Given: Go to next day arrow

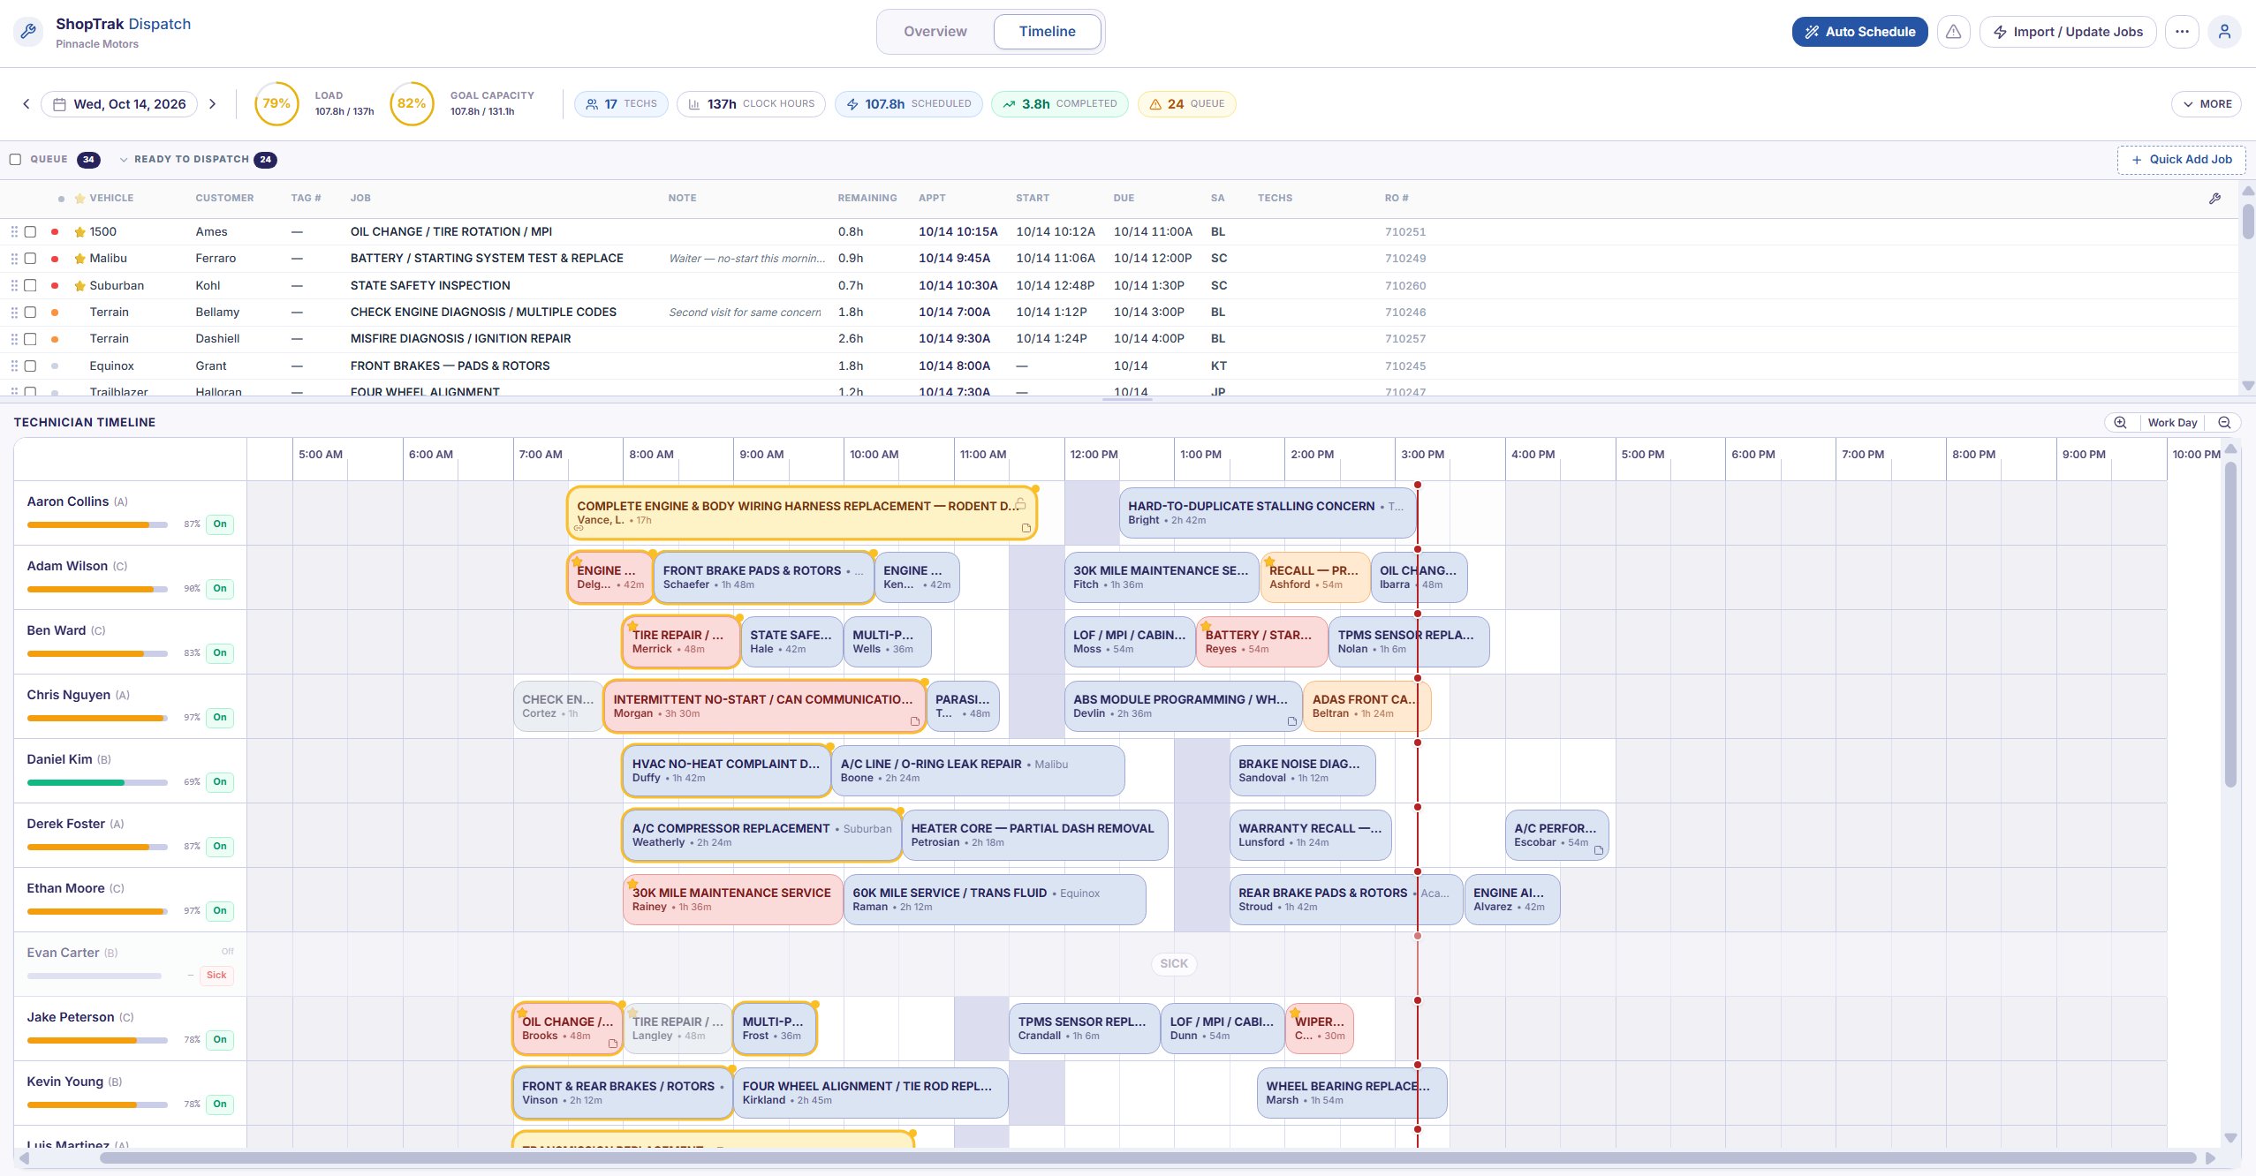Looking at the screenshot, I should [x=212, y=104].
